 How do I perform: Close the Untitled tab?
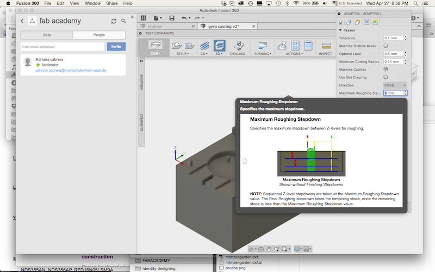(194, 26)
